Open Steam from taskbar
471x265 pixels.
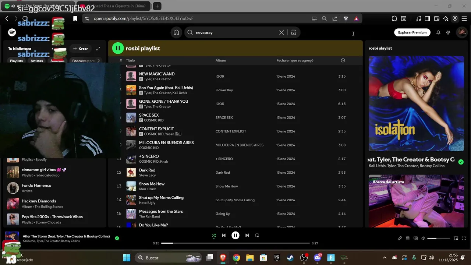[x=290, y=258]
